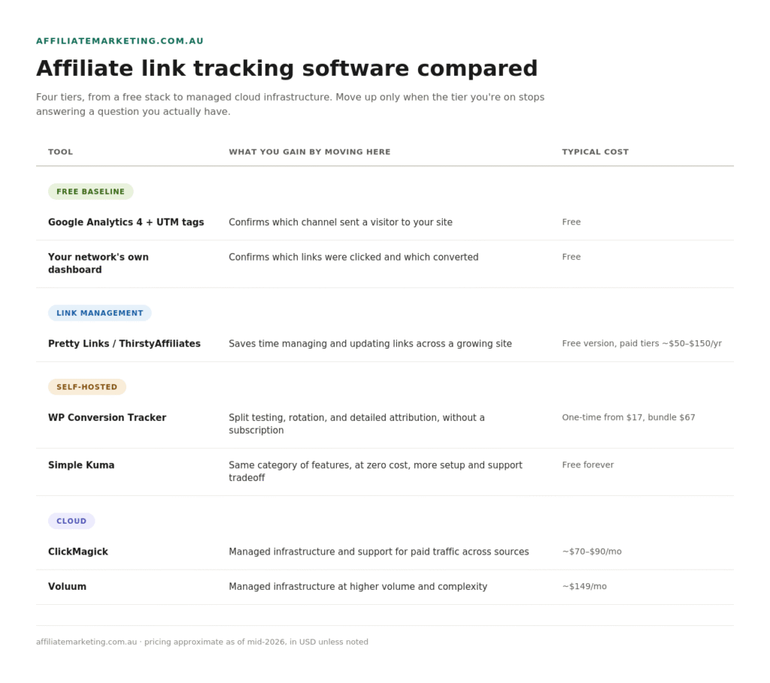Image resolution: width=770 pixels, height=683 pixels.
Task: Click 'One-time from $17, bundle $67' cost
Action: click(629, 417)
